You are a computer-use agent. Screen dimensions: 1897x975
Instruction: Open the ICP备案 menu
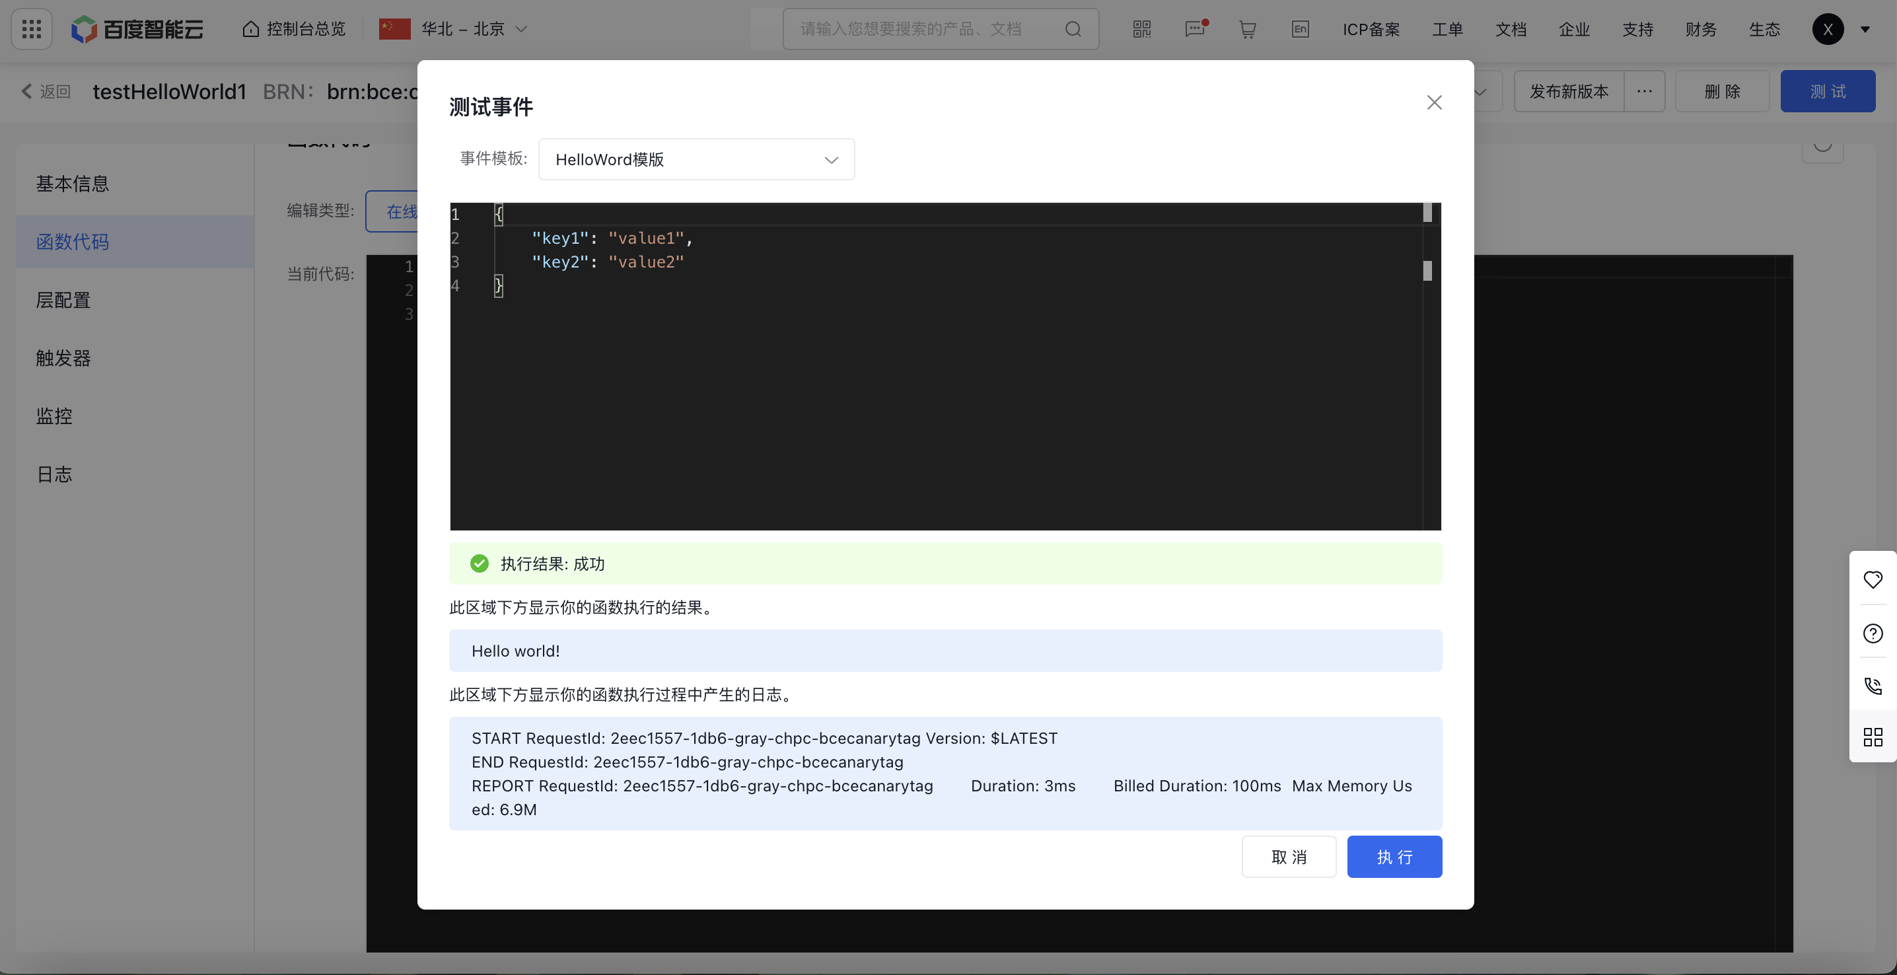[1371, 28]
